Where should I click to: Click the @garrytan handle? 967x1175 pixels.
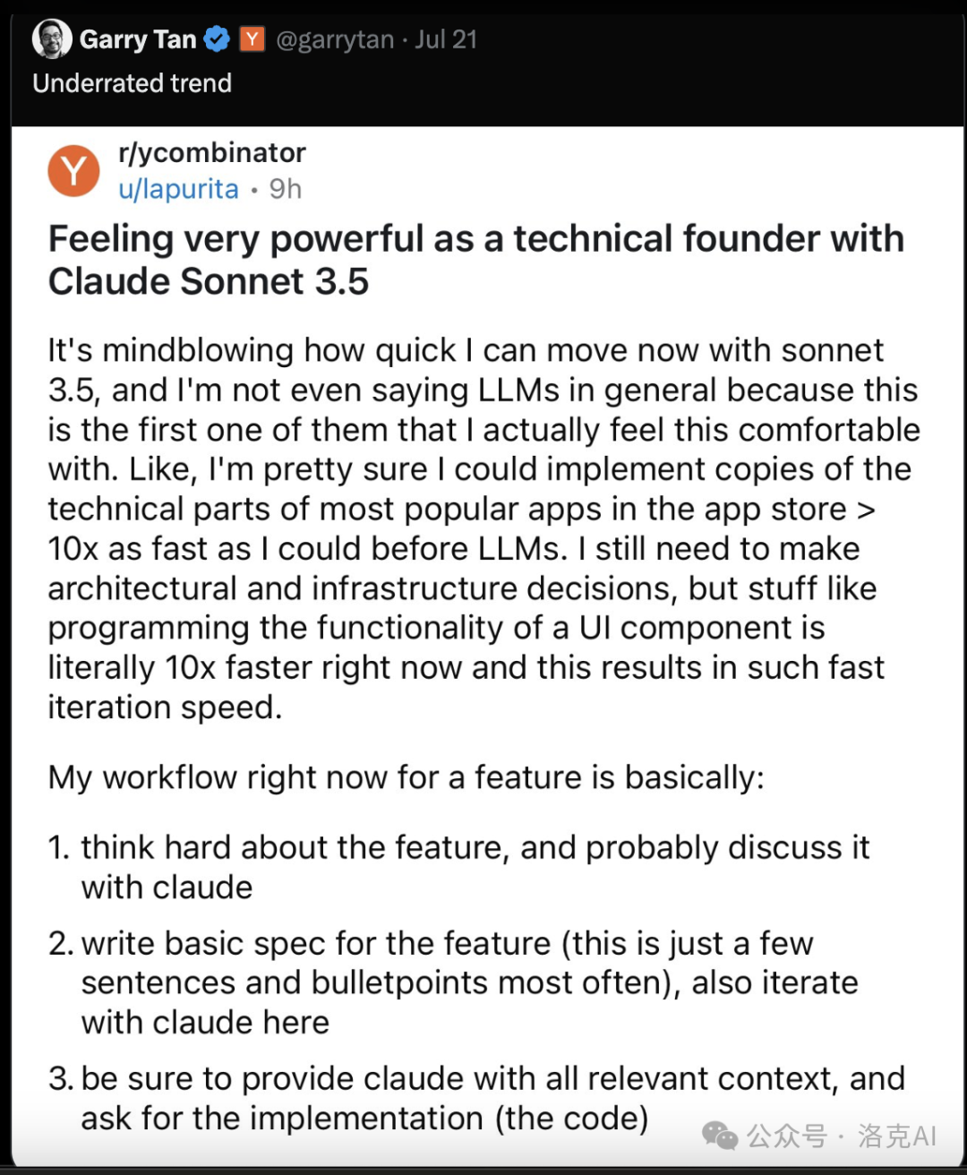[x=335, y=39]
